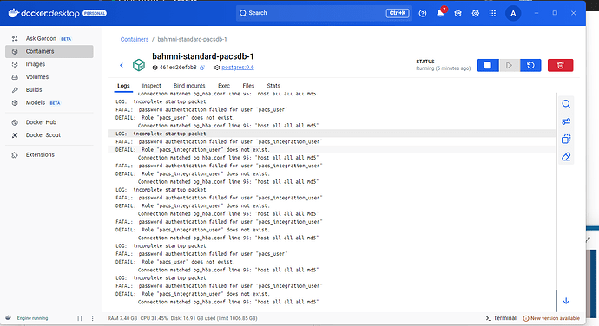The width and height of the screenshot is (599, 326).
Task: Open the notifications bell
Action: tap(440, 13)
